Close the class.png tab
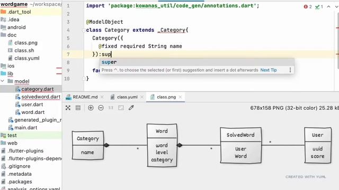339x190 pixels. [180, 97]
